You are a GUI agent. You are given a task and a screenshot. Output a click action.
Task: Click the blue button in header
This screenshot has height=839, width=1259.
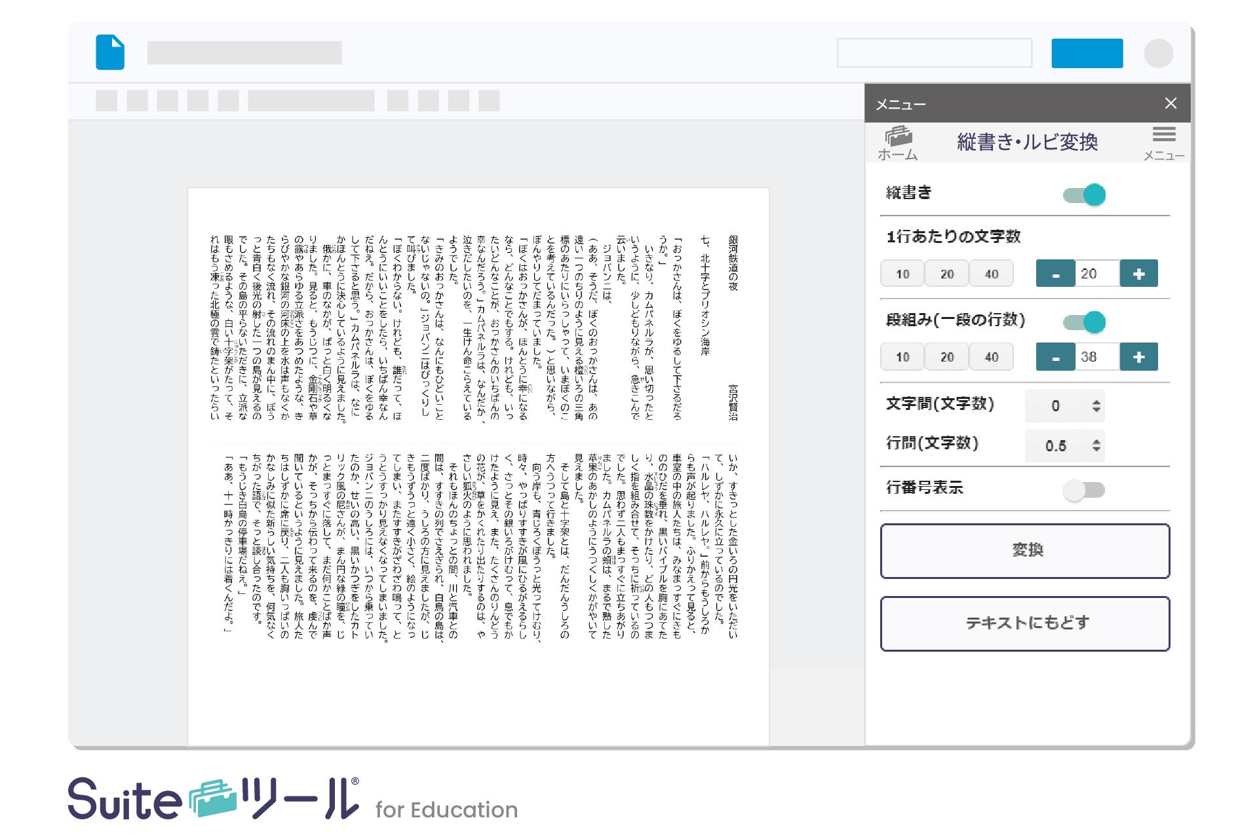1087,53
